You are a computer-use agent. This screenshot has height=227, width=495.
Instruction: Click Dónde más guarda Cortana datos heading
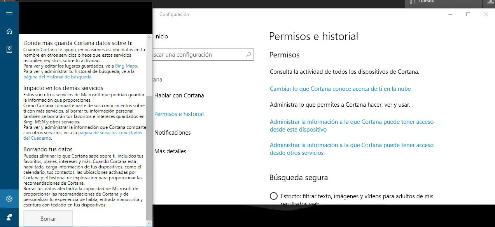click(x=78, y=43)
